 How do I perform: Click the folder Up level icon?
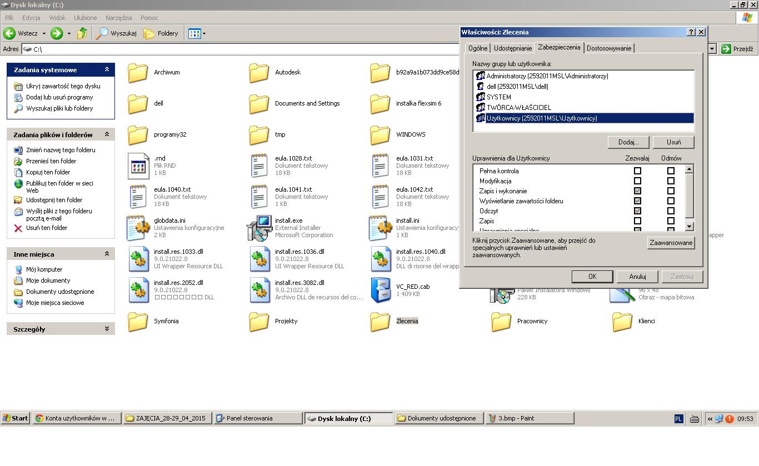[x=82, y=33]
